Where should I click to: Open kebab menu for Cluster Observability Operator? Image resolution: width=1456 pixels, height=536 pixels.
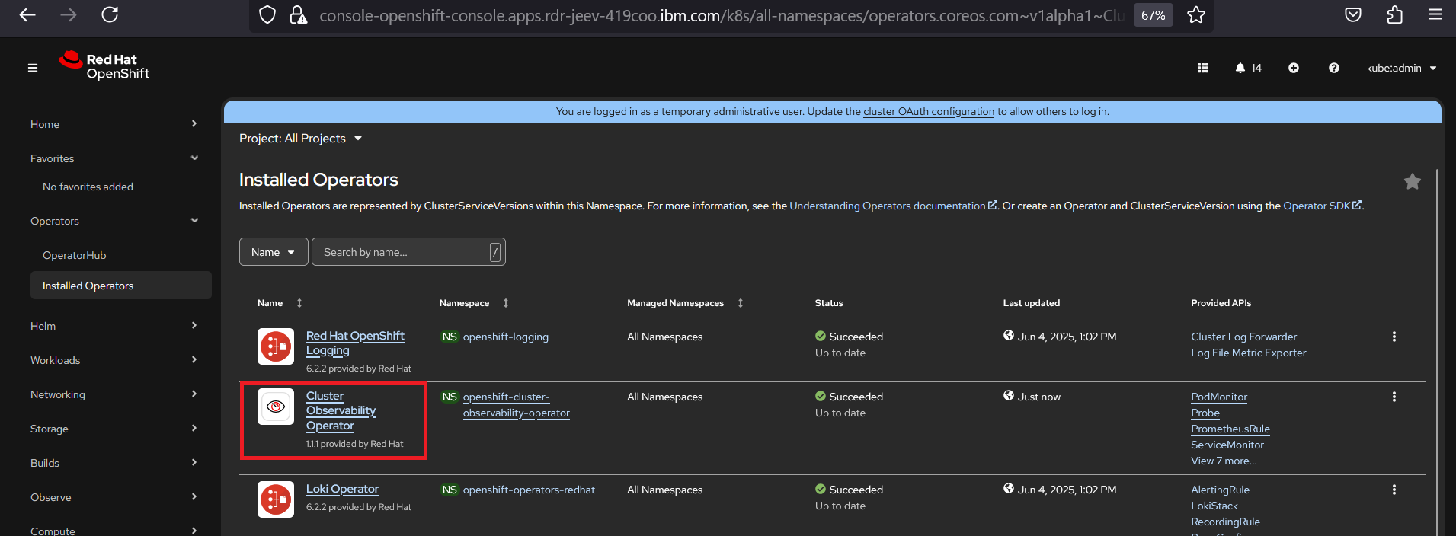coord(1394,397)
